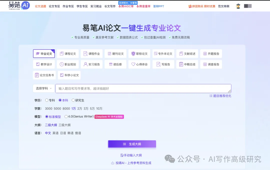The width and height of the screenshot is (270, 170).
Task: Set word count to 3万
Action: [x=86, y=109]
